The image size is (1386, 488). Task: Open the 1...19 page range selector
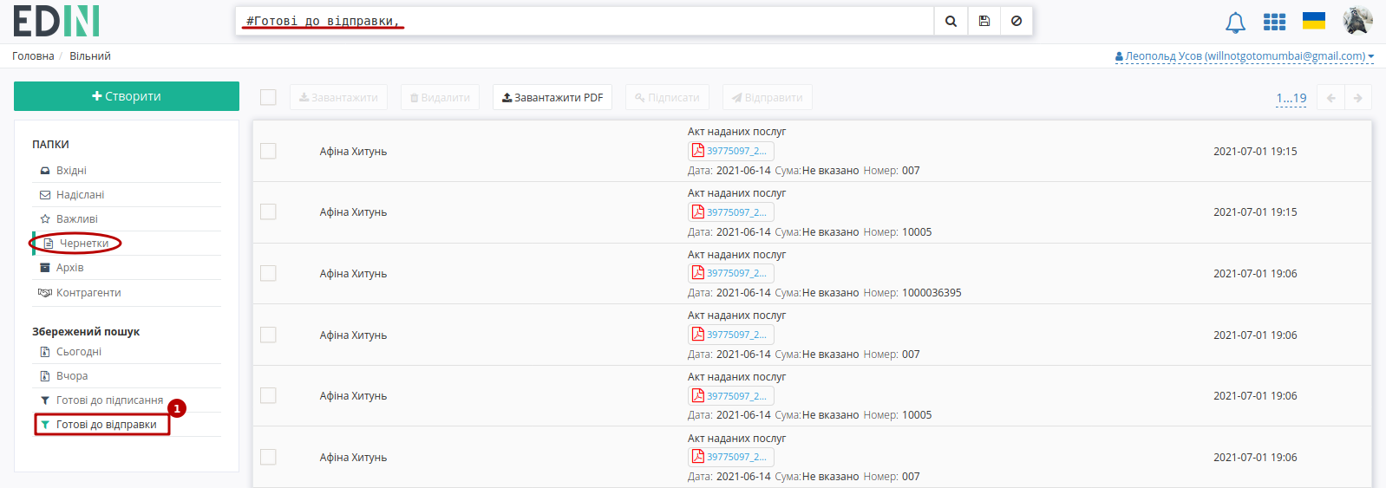[1291, 98]
